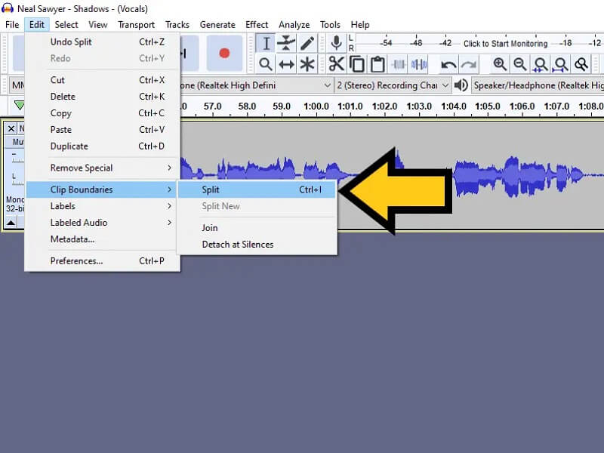Select the Selection tool in the toolbar

267,43
